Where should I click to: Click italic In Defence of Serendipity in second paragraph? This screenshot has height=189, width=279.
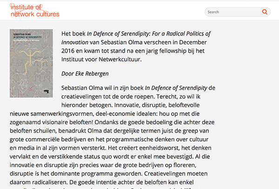coord(176,88)
